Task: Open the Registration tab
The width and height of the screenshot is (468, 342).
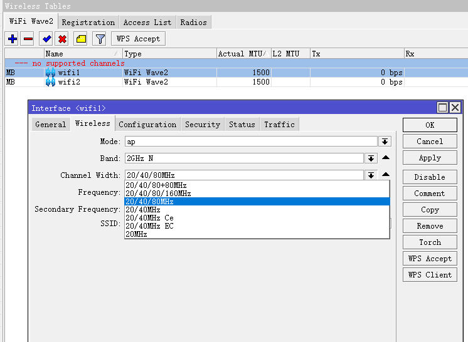Action: (x=88, y=22)
